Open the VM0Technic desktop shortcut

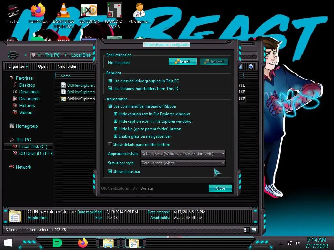point(139,13)
